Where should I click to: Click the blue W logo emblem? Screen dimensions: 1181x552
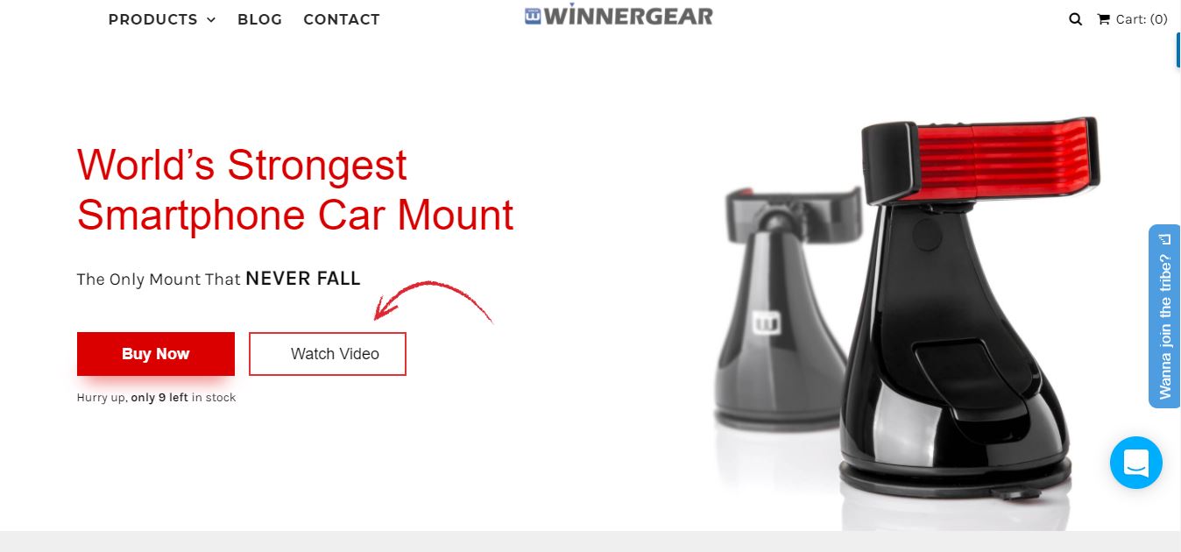pyautogui.click(x=533, y=16)
